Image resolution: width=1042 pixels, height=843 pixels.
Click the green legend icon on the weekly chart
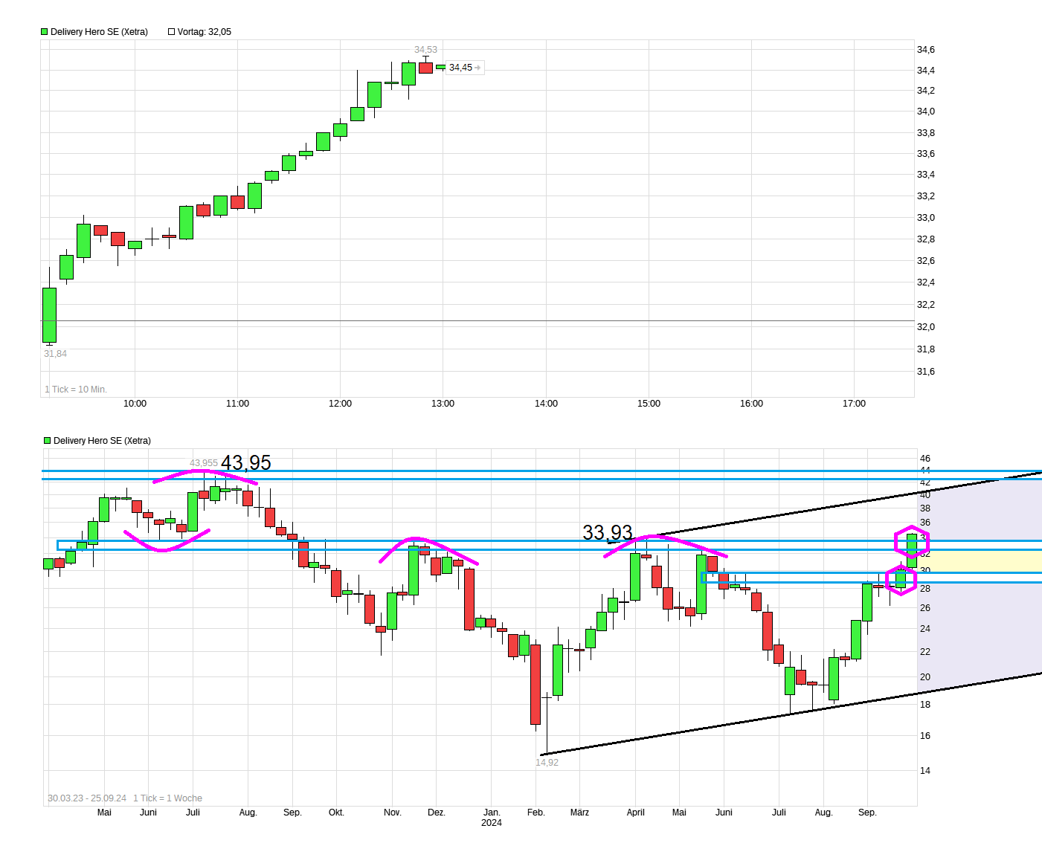[x=46, y=440]
